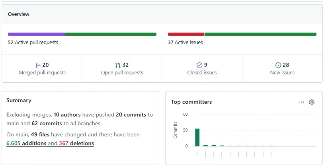Click the merged pull requests branch icon
326x167 pixels.
pyautogui.click(x=38, y=66)
